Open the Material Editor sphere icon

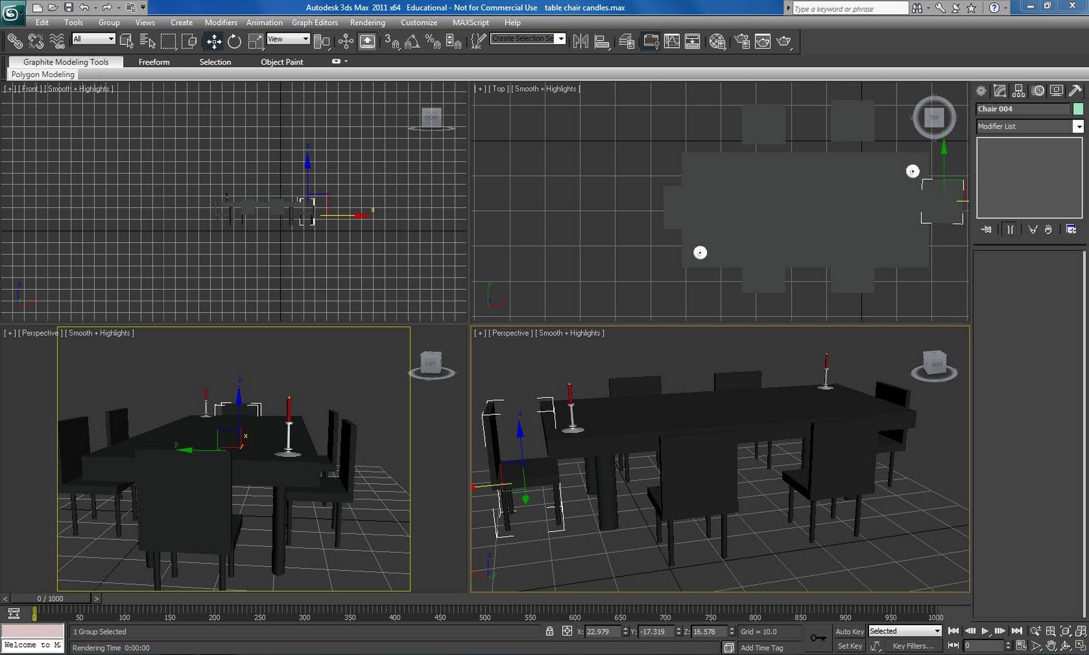[717, 41]
